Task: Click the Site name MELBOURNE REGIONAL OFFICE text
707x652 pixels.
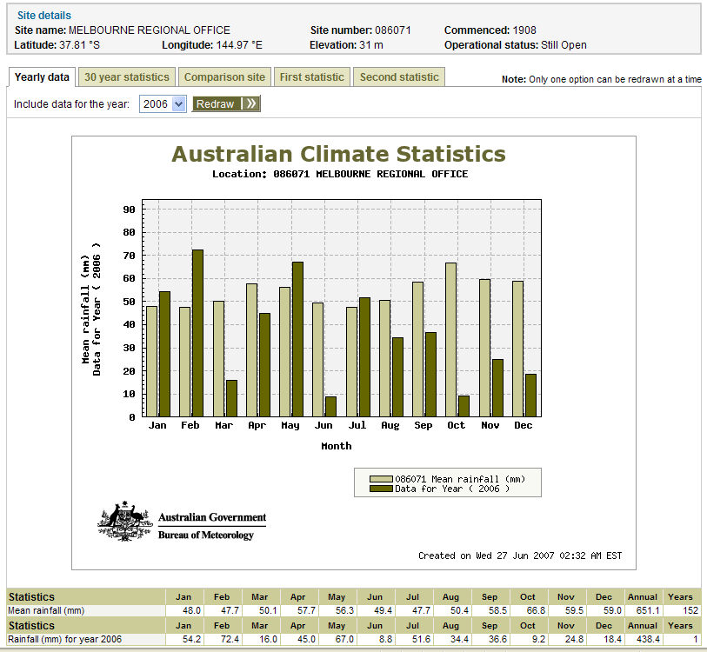Action: click(x=123, y=30)
